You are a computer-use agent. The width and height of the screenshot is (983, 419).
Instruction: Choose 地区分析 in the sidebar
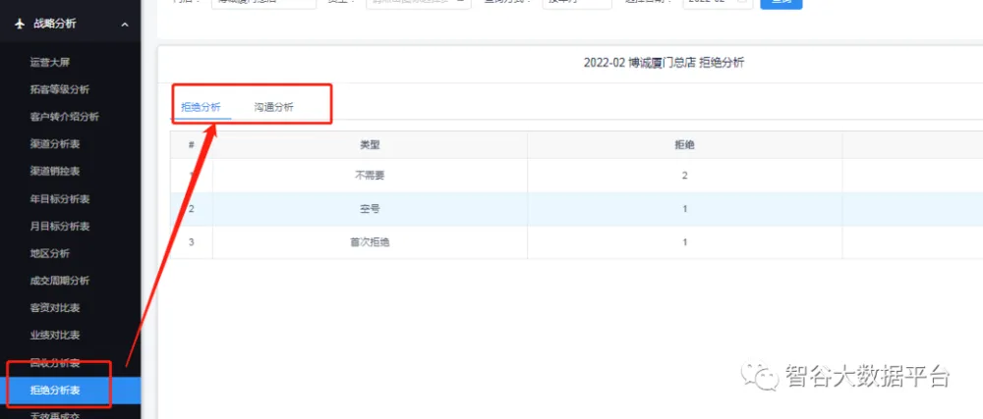(x=49, y=253)
